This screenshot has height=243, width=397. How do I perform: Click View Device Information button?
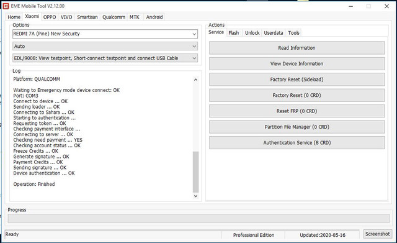297,63
